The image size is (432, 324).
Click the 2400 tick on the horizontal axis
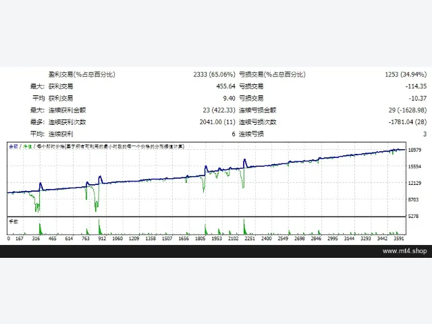[x=266, y=238]
